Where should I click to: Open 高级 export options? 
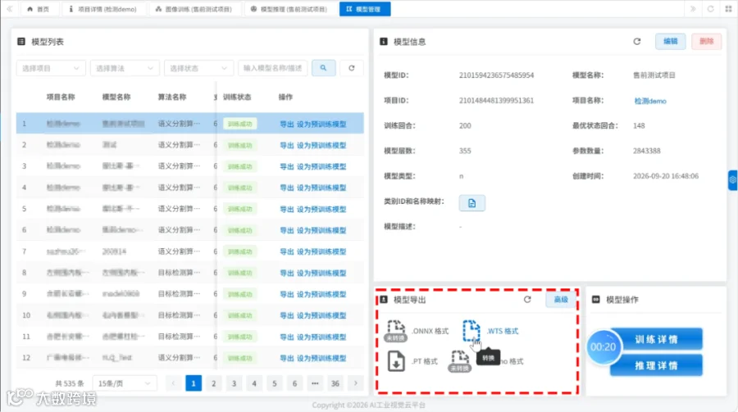click(561, 299)
